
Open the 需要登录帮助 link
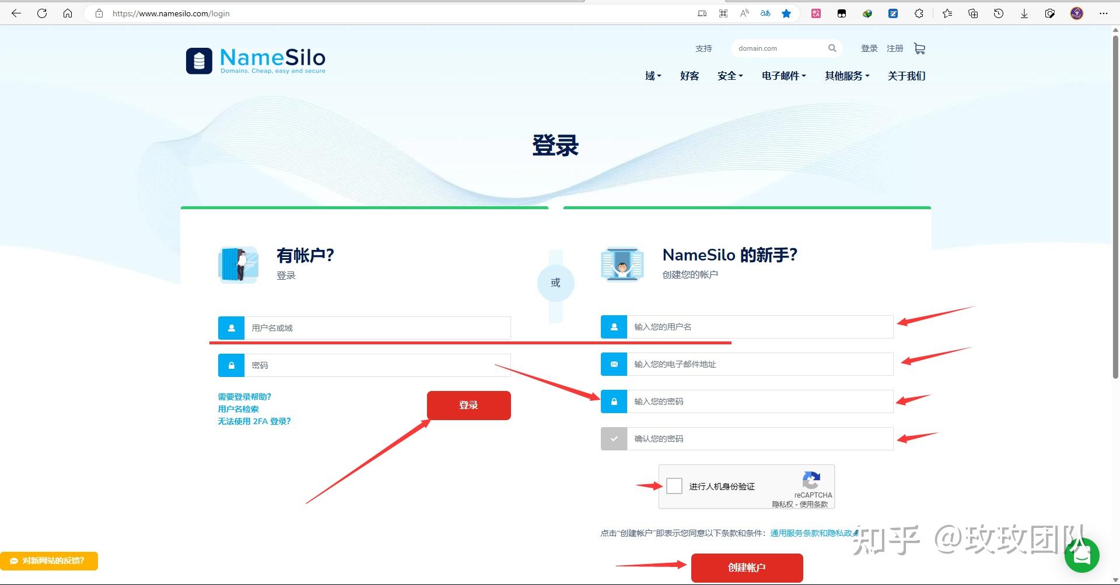coord(244,396)
